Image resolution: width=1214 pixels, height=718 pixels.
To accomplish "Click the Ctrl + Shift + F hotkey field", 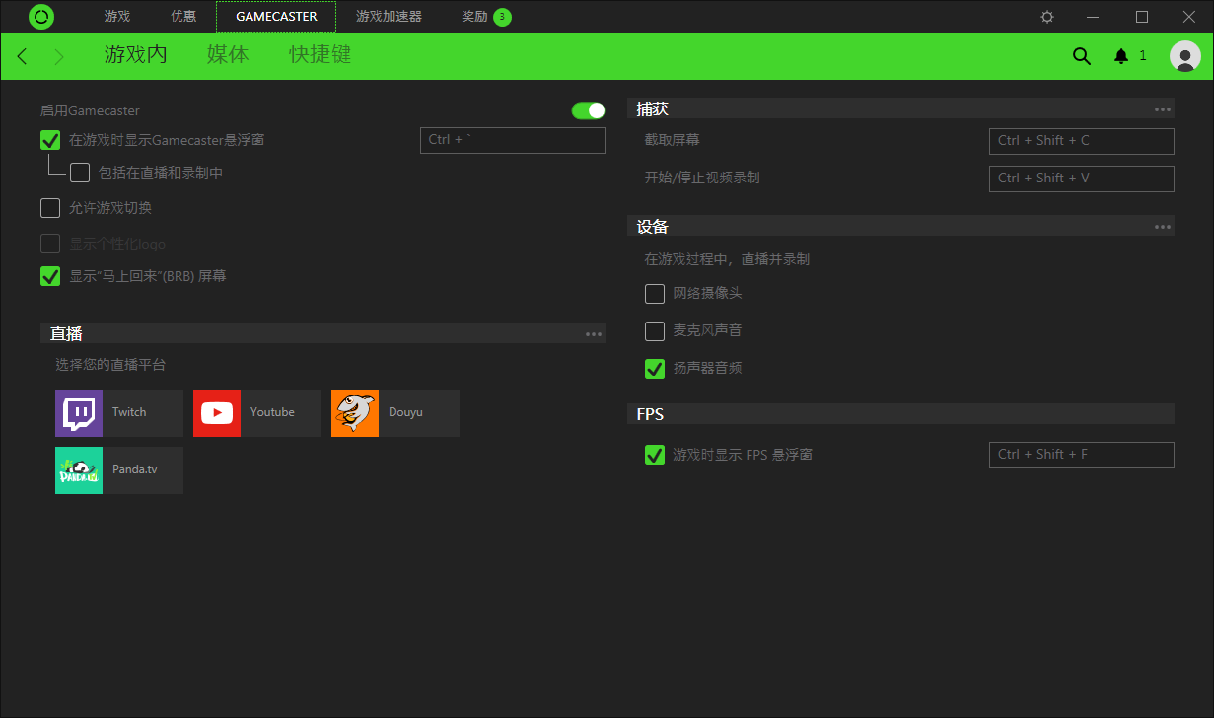I will (1082, 455).
